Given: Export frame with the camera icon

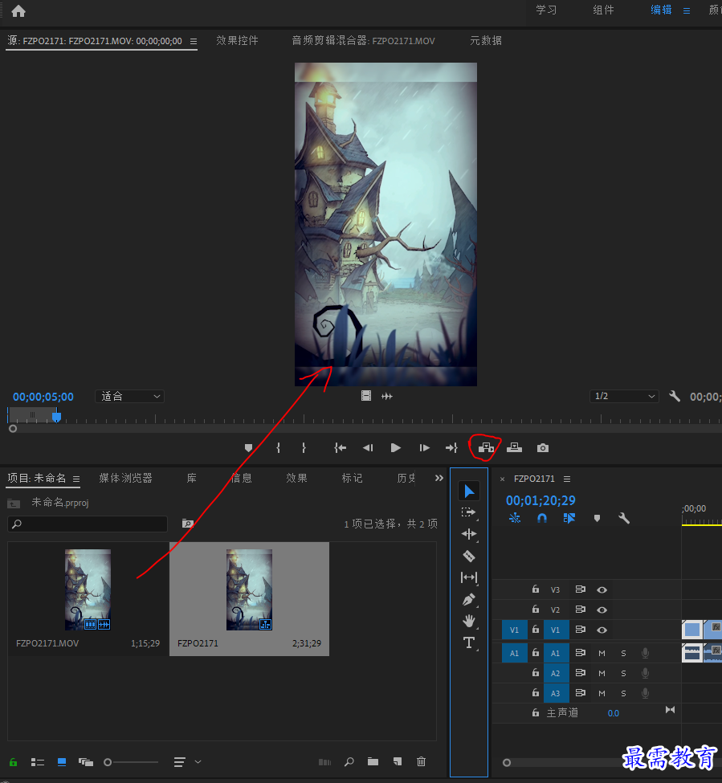Looking at the screenshot, I should [x=543, y=448].
